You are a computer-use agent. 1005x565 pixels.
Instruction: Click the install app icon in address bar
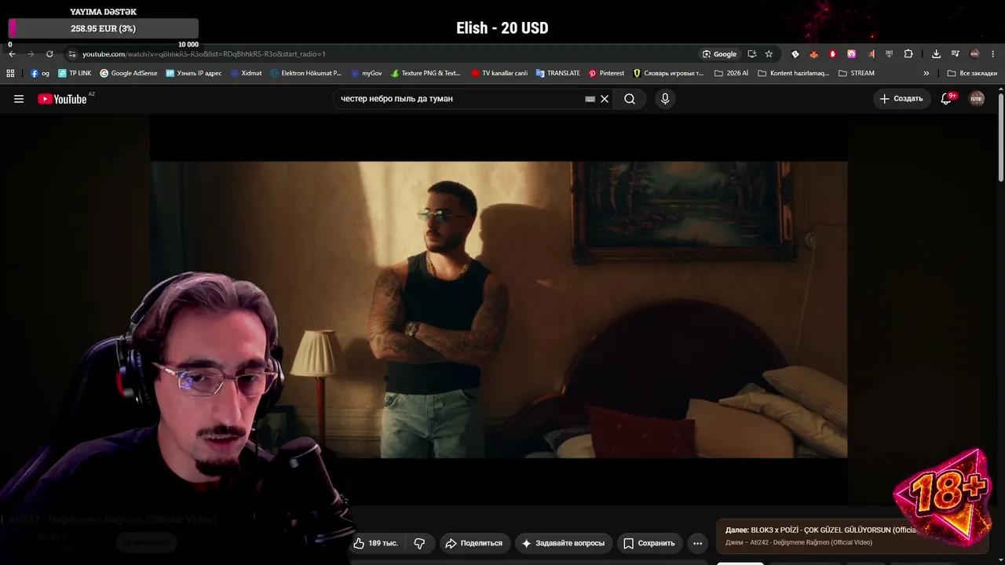[752, 54]
